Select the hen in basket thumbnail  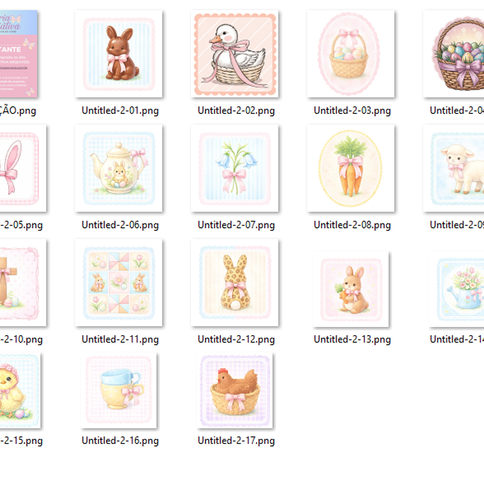click(235, 390)
